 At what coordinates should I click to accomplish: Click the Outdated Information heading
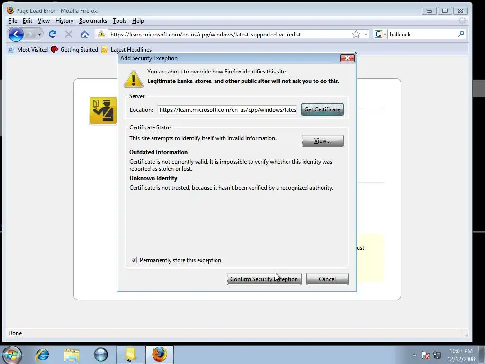click(158, 152)
